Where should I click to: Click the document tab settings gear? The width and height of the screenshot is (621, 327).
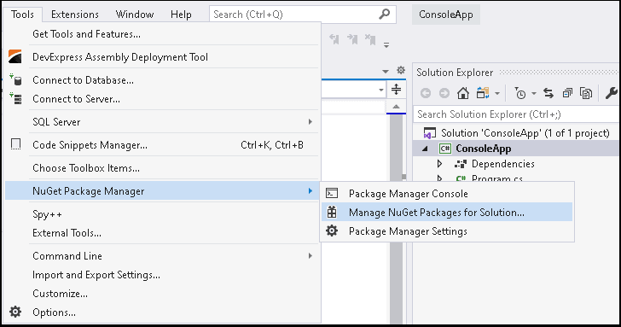401,70
